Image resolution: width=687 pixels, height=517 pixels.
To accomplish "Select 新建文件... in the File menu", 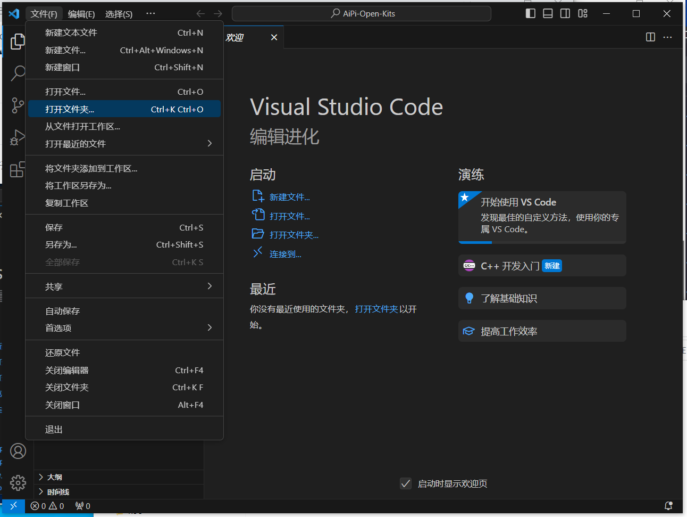I will (x=124, y=50).
